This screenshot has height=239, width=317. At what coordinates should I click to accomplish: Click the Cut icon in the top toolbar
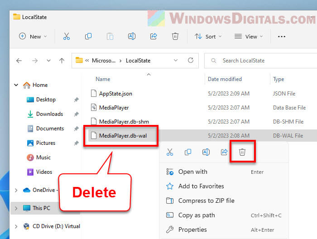67,36
